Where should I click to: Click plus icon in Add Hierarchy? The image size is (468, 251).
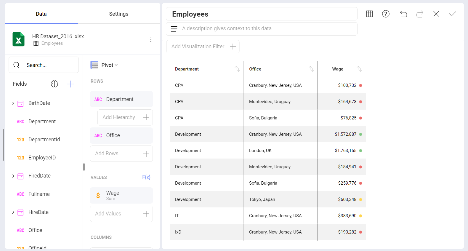[146, 117]
